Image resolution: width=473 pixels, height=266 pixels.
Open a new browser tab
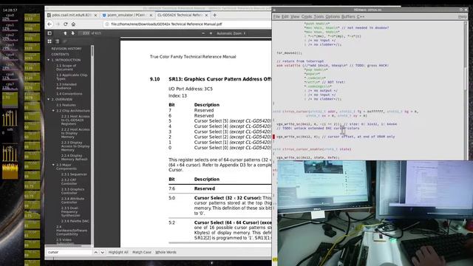215,15
